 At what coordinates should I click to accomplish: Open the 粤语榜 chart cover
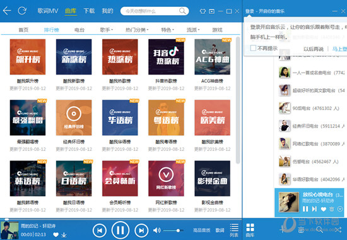[166, 117]
